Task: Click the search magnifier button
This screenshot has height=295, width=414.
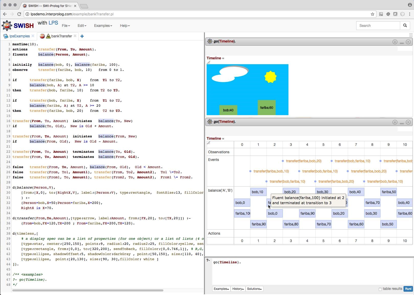Action: coord(405,26)
